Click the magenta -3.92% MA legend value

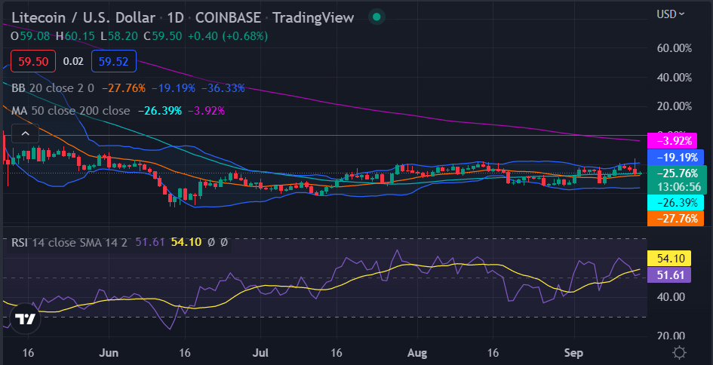[x=206, y=110]
